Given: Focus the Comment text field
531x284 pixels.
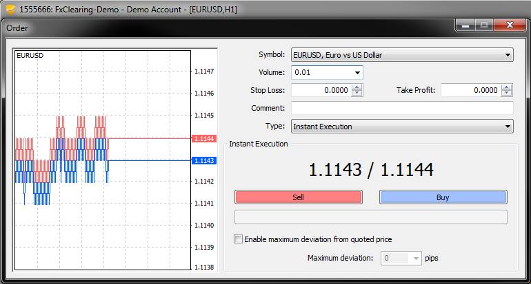Looking at the screenshot, I should click(x=402, y=108).
